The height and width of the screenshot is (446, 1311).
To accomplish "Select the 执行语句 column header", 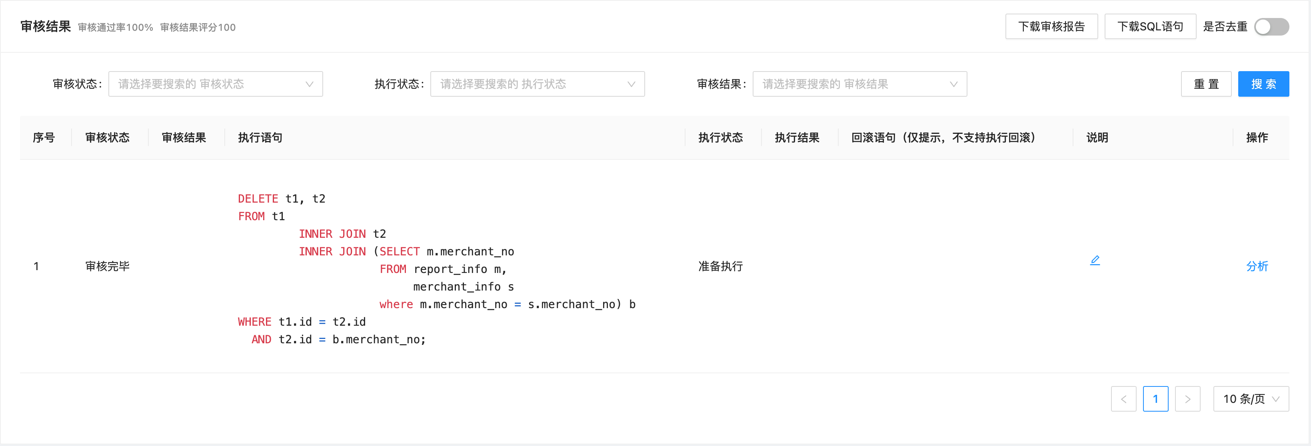I will (x=260, y=137).
